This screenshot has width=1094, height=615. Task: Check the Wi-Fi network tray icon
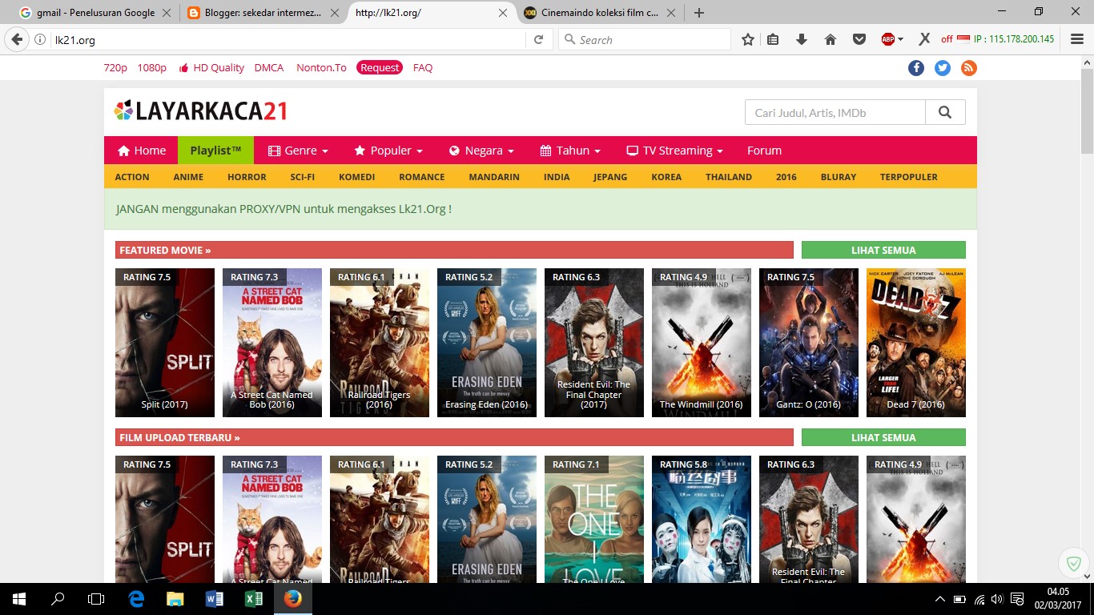[x=979, y=599]
